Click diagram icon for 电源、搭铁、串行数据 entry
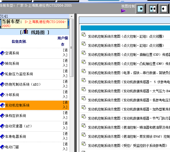This screenshot has height=152, width=170. coord(84,71)
